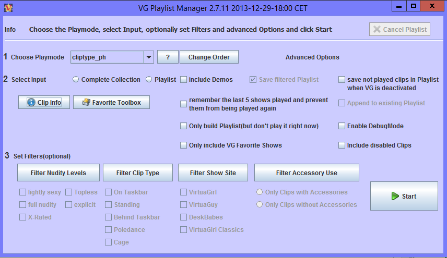Minimize the VG Playlist Manager window
This screenshot has width=447, height=258.
[399, 6]
